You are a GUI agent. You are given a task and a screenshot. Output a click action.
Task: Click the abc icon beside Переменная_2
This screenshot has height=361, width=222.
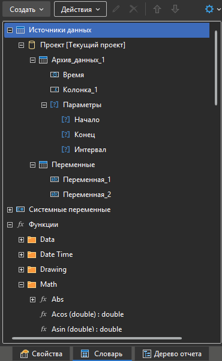(x=55, y=195)
